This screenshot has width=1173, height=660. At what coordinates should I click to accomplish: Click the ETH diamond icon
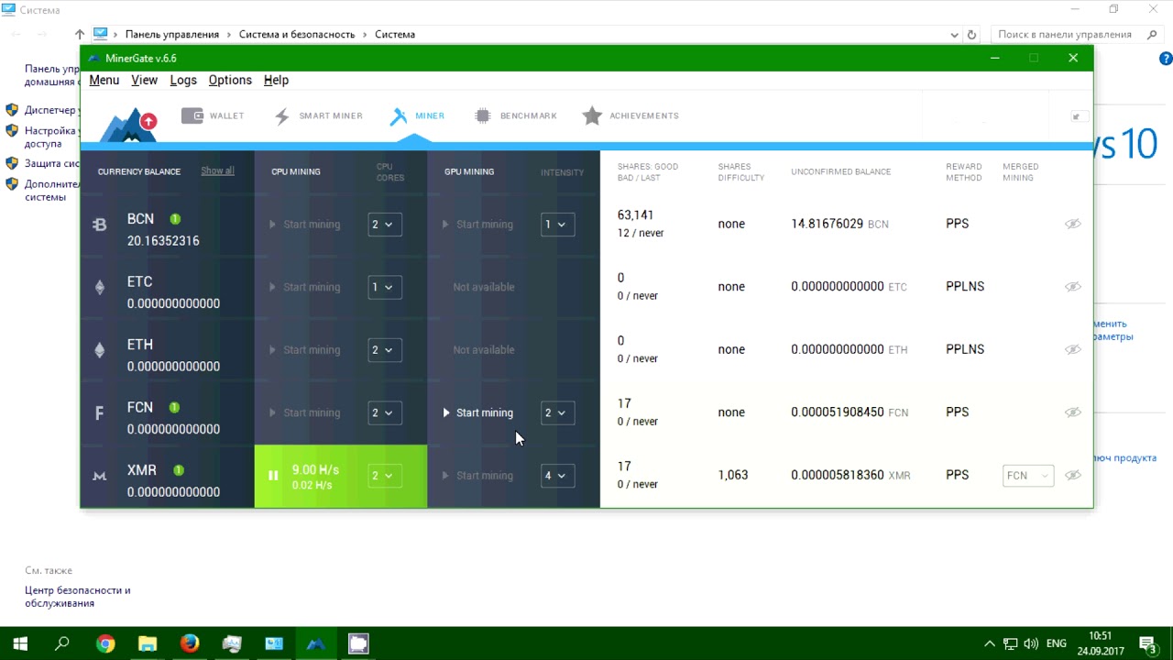[x=100, y=350]
